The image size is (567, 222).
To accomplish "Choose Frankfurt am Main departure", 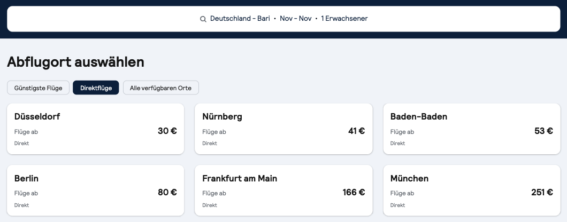I will 283,191.
